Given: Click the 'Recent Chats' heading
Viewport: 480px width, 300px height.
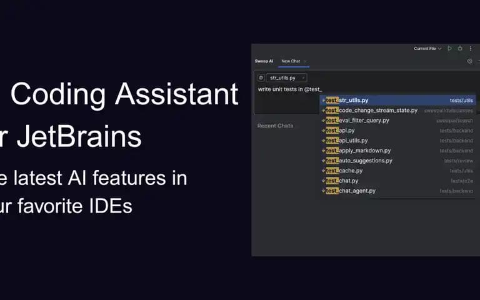Looking at the screenshot, I should click(275, 126).
